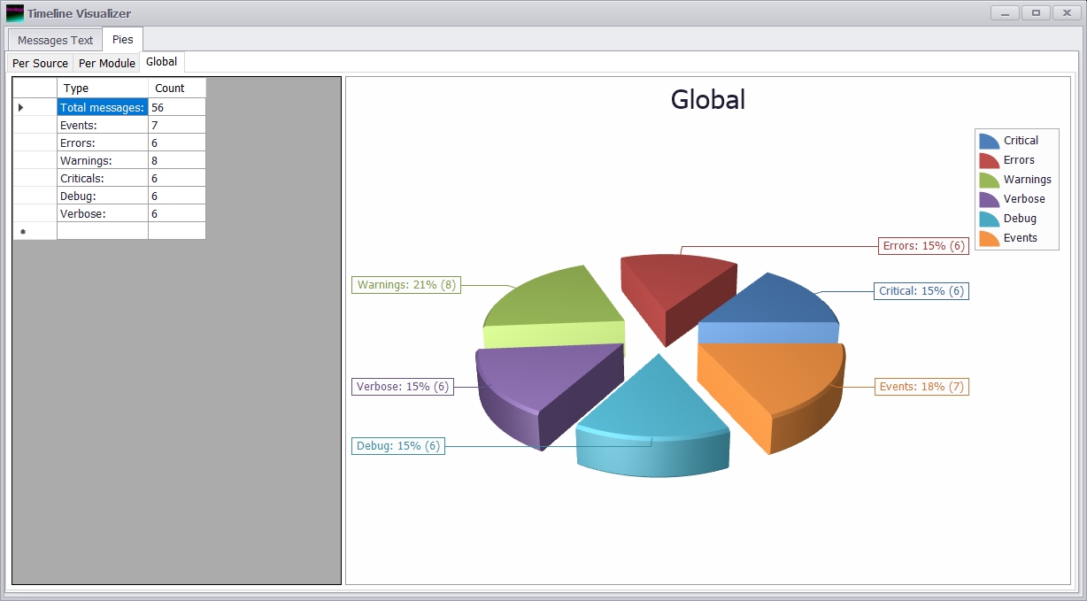This screenshot has height=601, width=1087.
Task: Click the Warnings legend swatch icon
Action: coord(987,179)
